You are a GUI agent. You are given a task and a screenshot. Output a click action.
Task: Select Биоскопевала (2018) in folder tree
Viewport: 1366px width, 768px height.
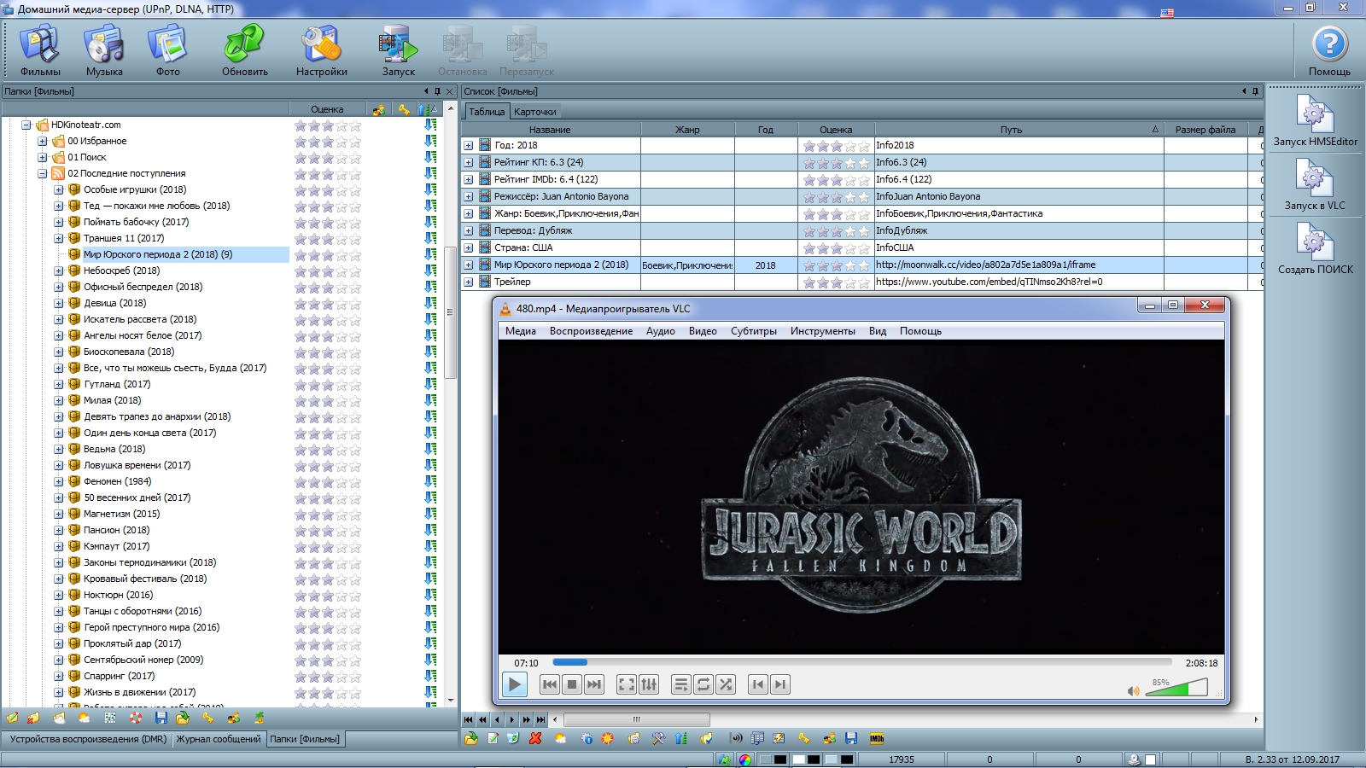pos(129,352)
